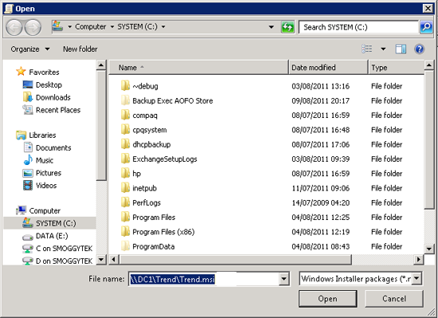This screenshot has height=318, width=438.
Task: Click the refresh icon beside address bar
Action: tap(287, 27)
